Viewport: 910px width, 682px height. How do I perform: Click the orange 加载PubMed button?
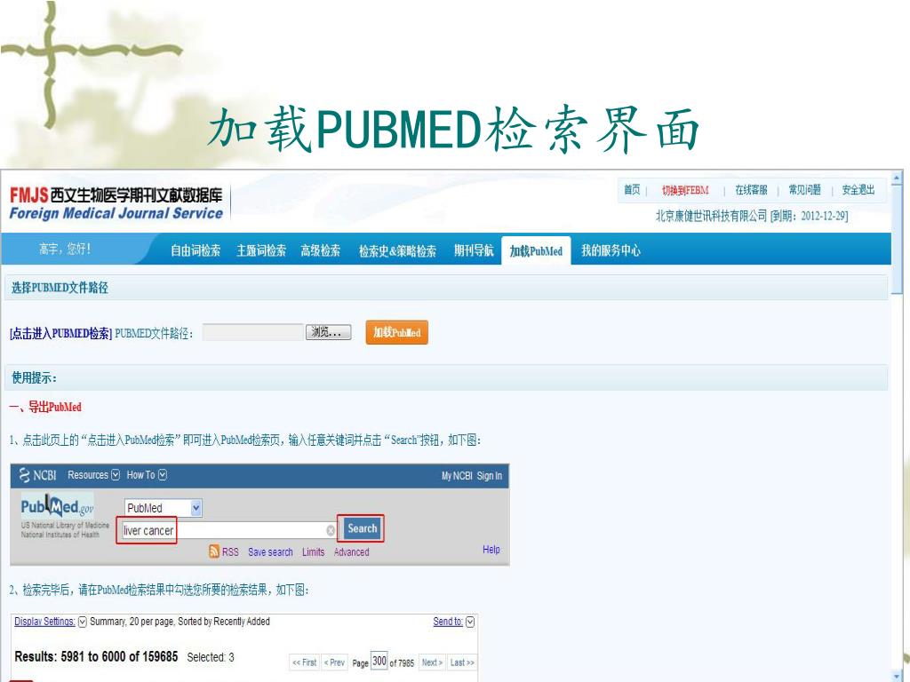(x=397, y=332)
